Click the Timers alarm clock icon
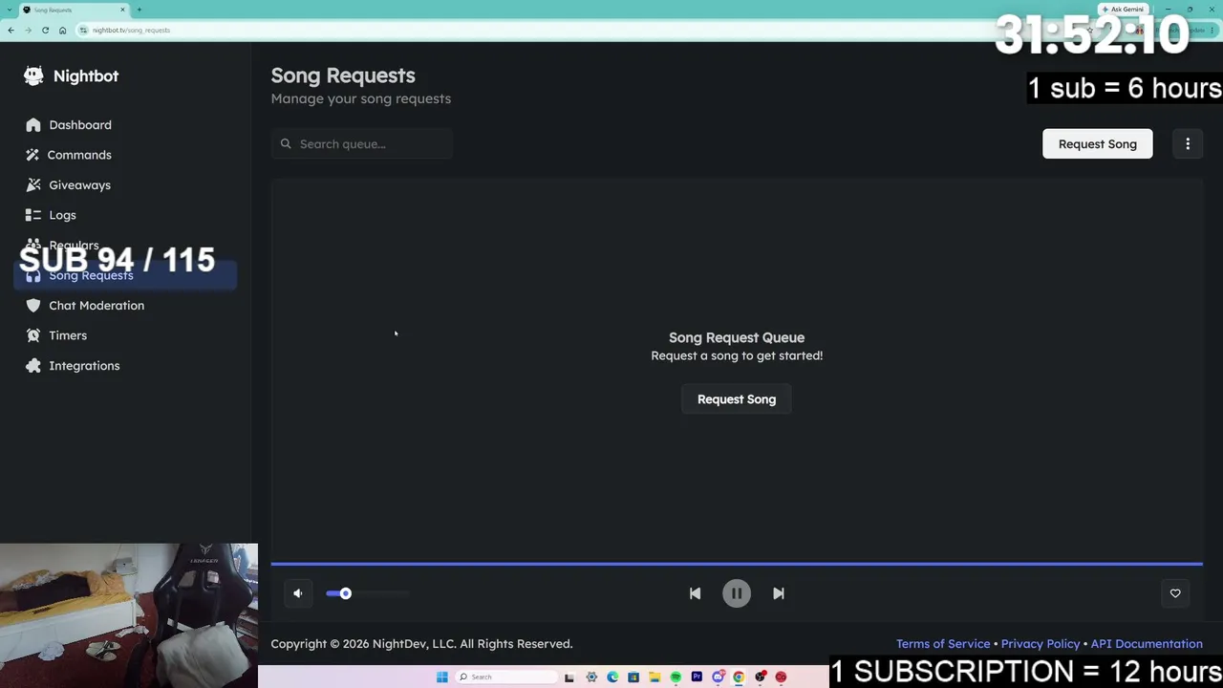 pos(33,335)
